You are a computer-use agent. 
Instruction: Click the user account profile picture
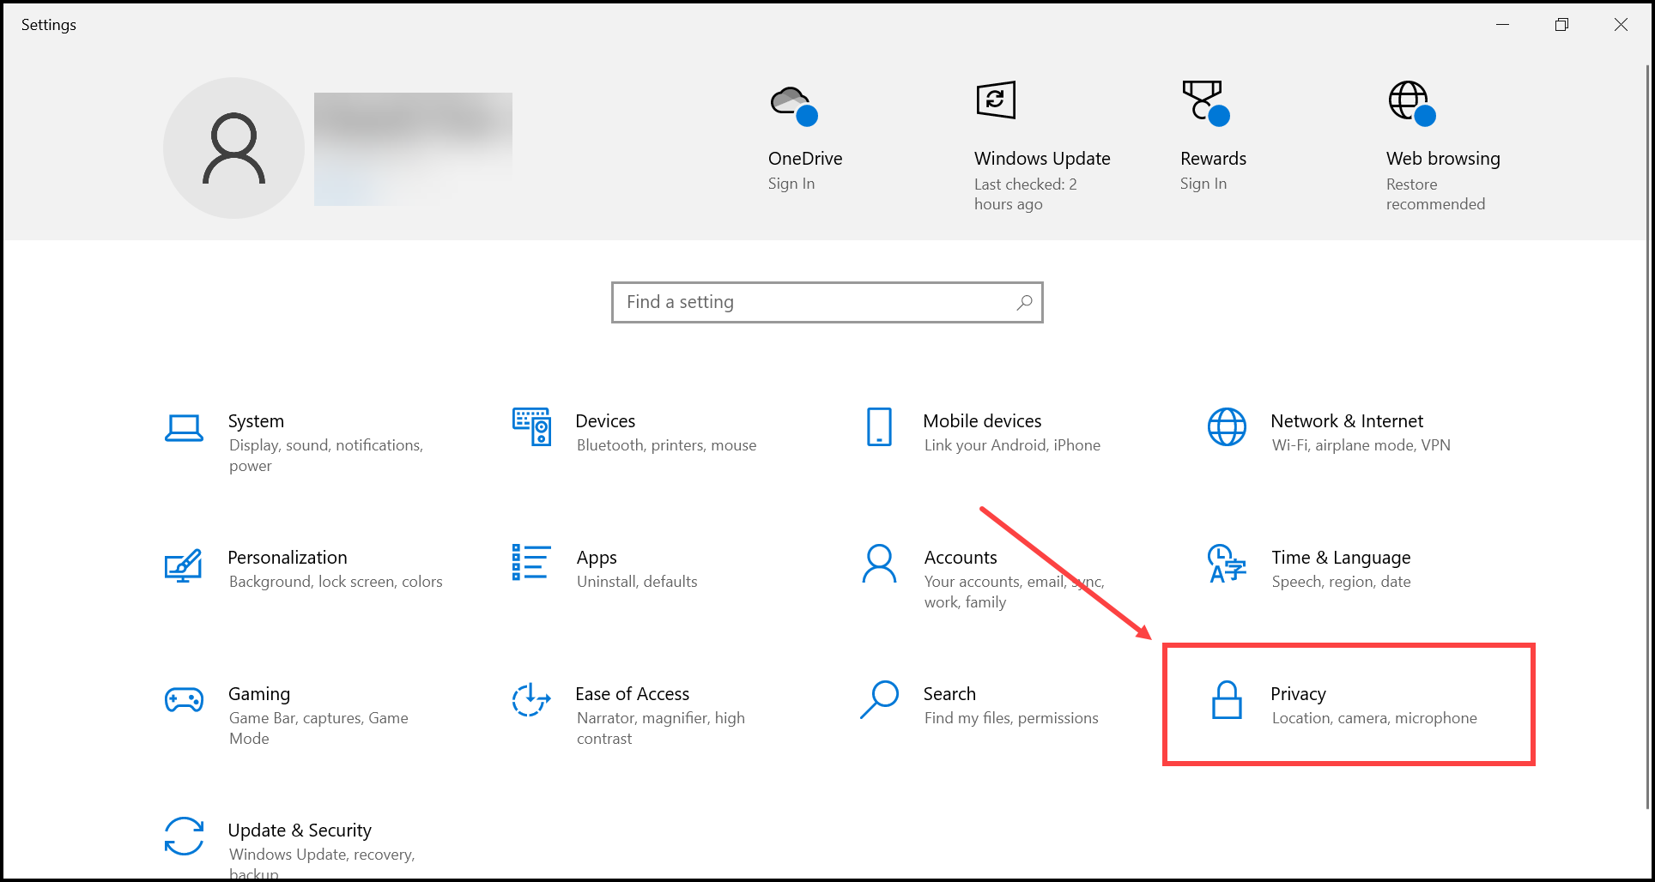coord(233,148)
